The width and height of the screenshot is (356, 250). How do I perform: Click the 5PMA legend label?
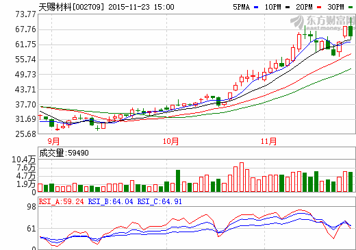coord(241,7)
